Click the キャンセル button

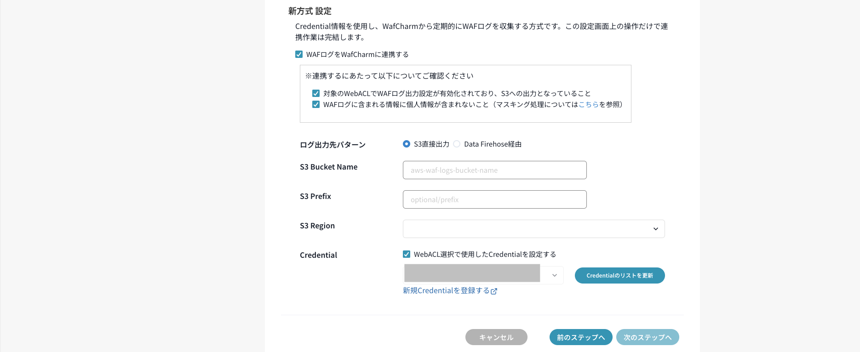pyautogui.click(x=496, y=337)
